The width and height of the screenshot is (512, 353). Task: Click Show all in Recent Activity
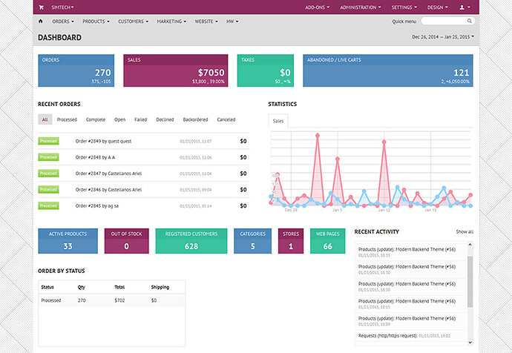pyautogui.click(x=465, y=231)
